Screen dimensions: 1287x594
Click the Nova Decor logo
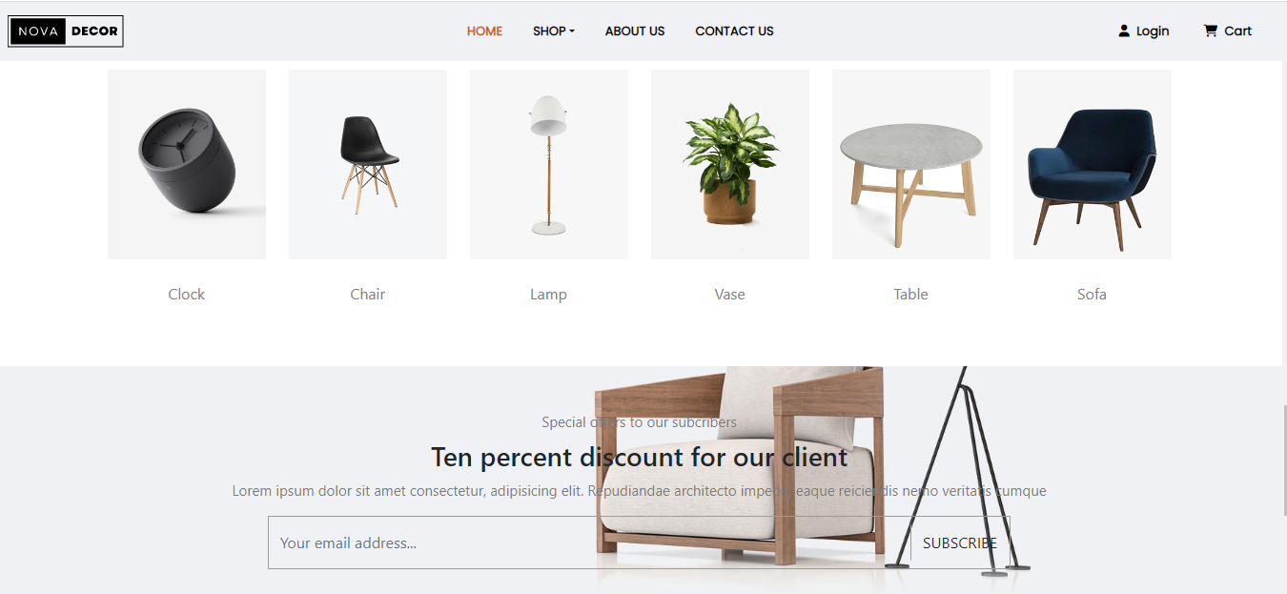pos(66,31)
